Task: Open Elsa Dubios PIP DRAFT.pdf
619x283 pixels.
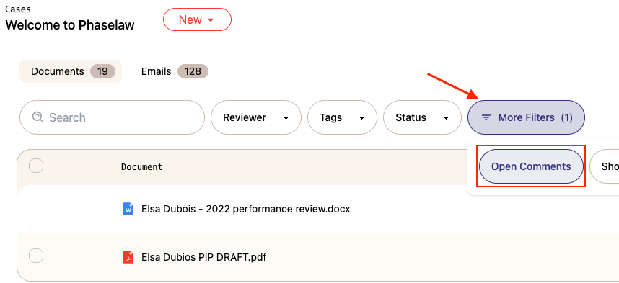Action: point(203,257)
